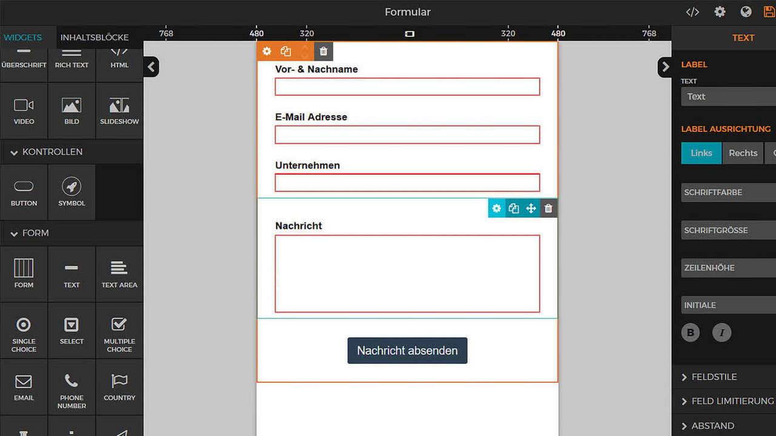Duplicate the Nachricht field via copy icon
The width and height of the screenshot is (776, 436).
[x=513, y=208]
